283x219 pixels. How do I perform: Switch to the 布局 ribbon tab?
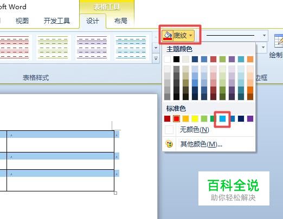(x=120, y=21)
